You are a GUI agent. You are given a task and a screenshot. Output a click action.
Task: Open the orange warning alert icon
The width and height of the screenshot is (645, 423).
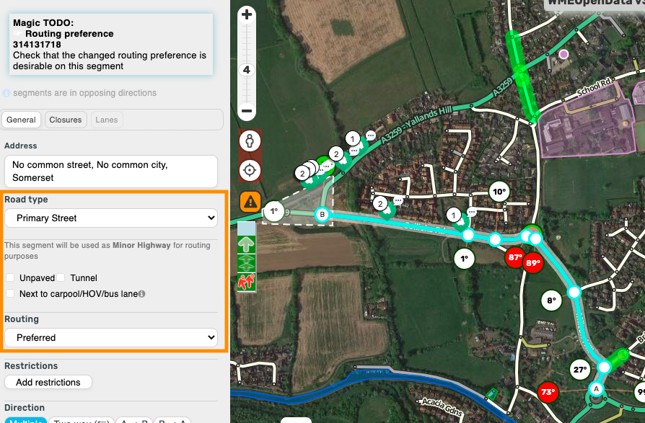[250, 202]
